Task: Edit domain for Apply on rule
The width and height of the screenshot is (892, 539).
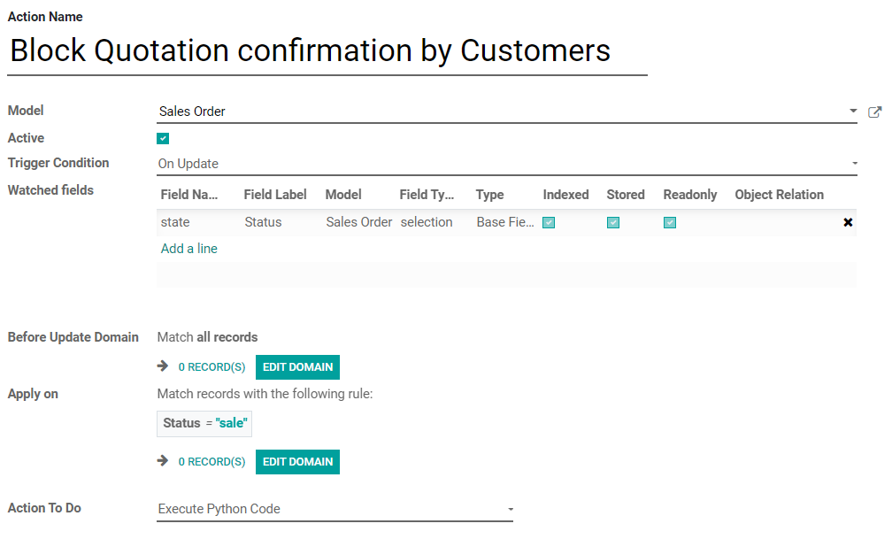Action: click(x=297, y=462)
